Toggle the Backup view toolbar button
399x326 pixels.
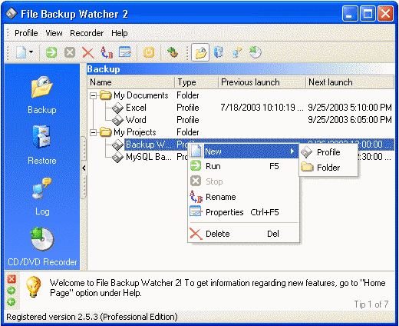pyautogui.click(x=200, y=52)
